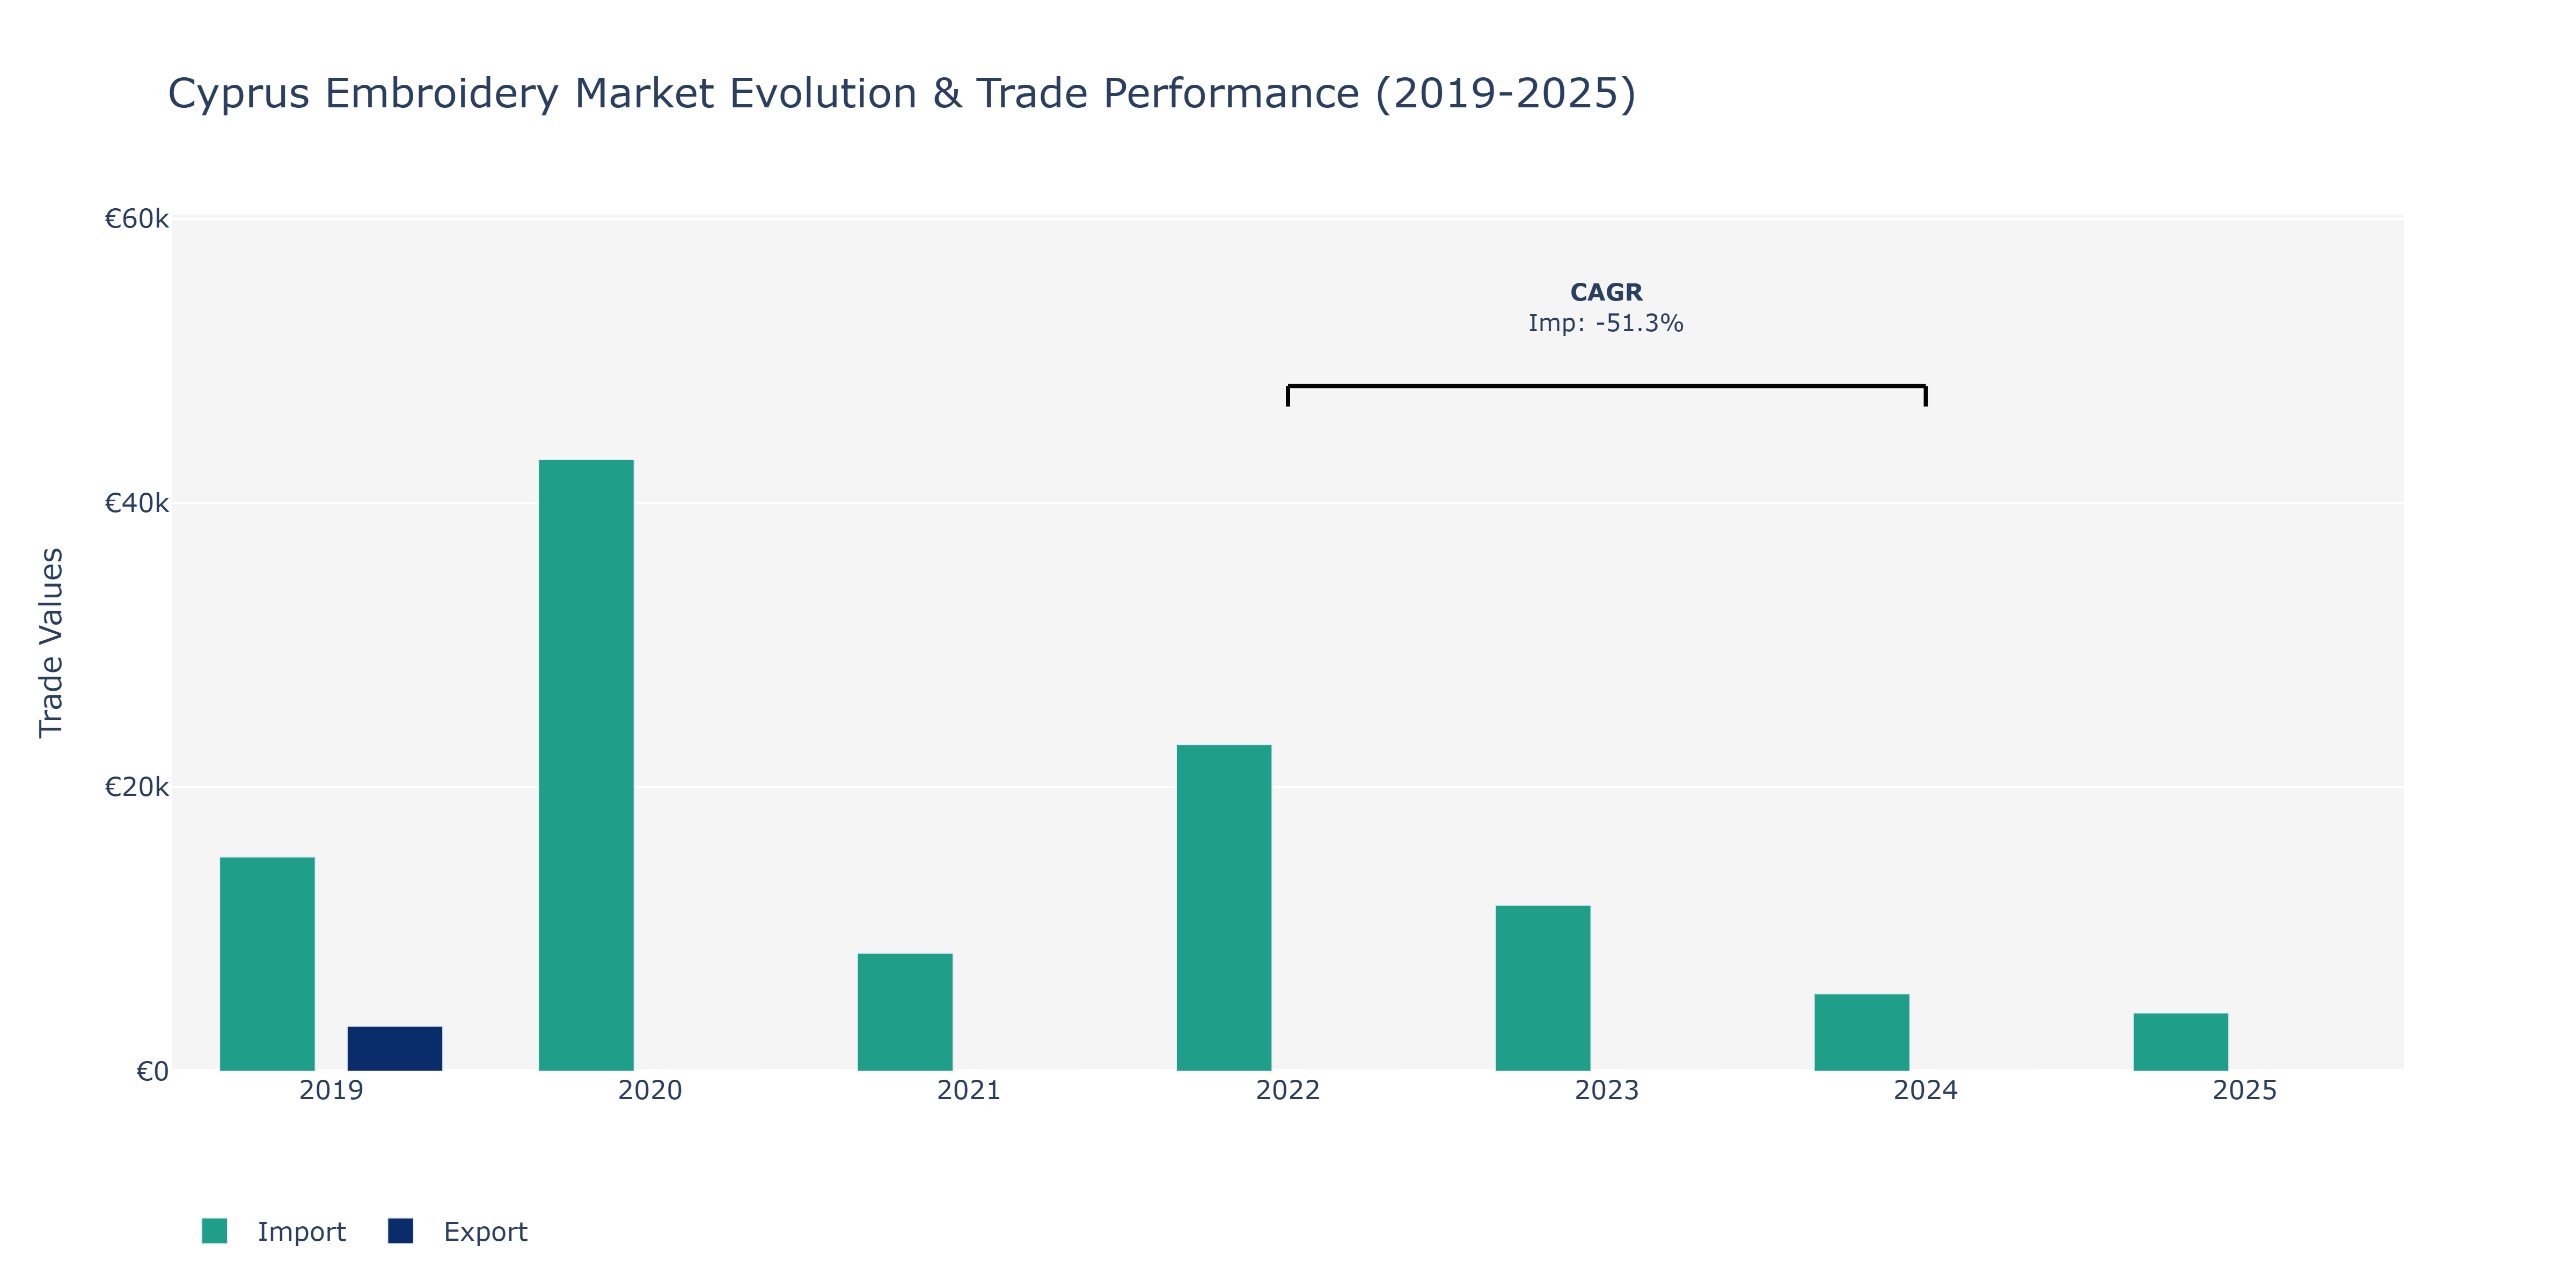Toggle the Import legend entry
Image resolution: width=2576 pixels, height=1288 pixels.
point(274,1231)
